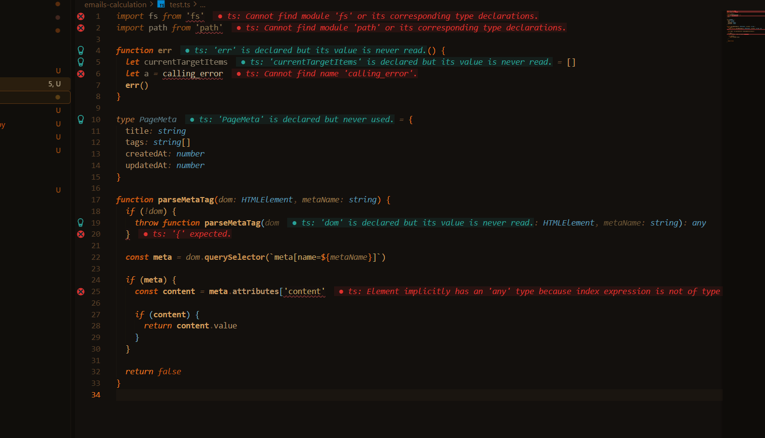The width and height of the screenshot is (765, 438).
Task: Click the error icon beside line 1
Action: (81, 16)
